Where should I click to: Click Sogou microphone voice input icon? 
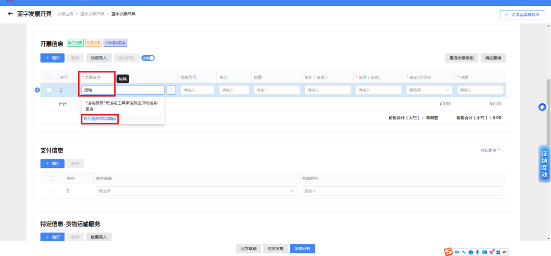point(477,252)
